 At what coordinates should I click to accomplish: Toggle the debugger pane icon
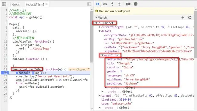pyautogui.click(x=89, y=4)
